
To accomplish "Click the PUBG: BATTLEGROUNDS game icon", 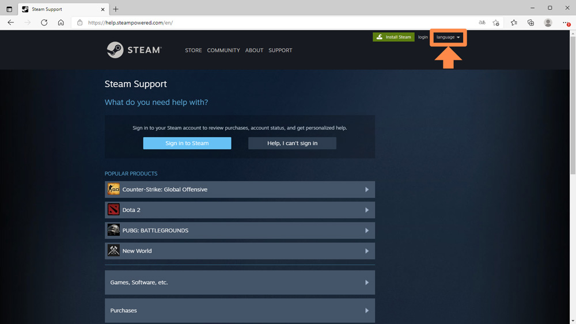I will pyautogui.click(x=113, y=230).
